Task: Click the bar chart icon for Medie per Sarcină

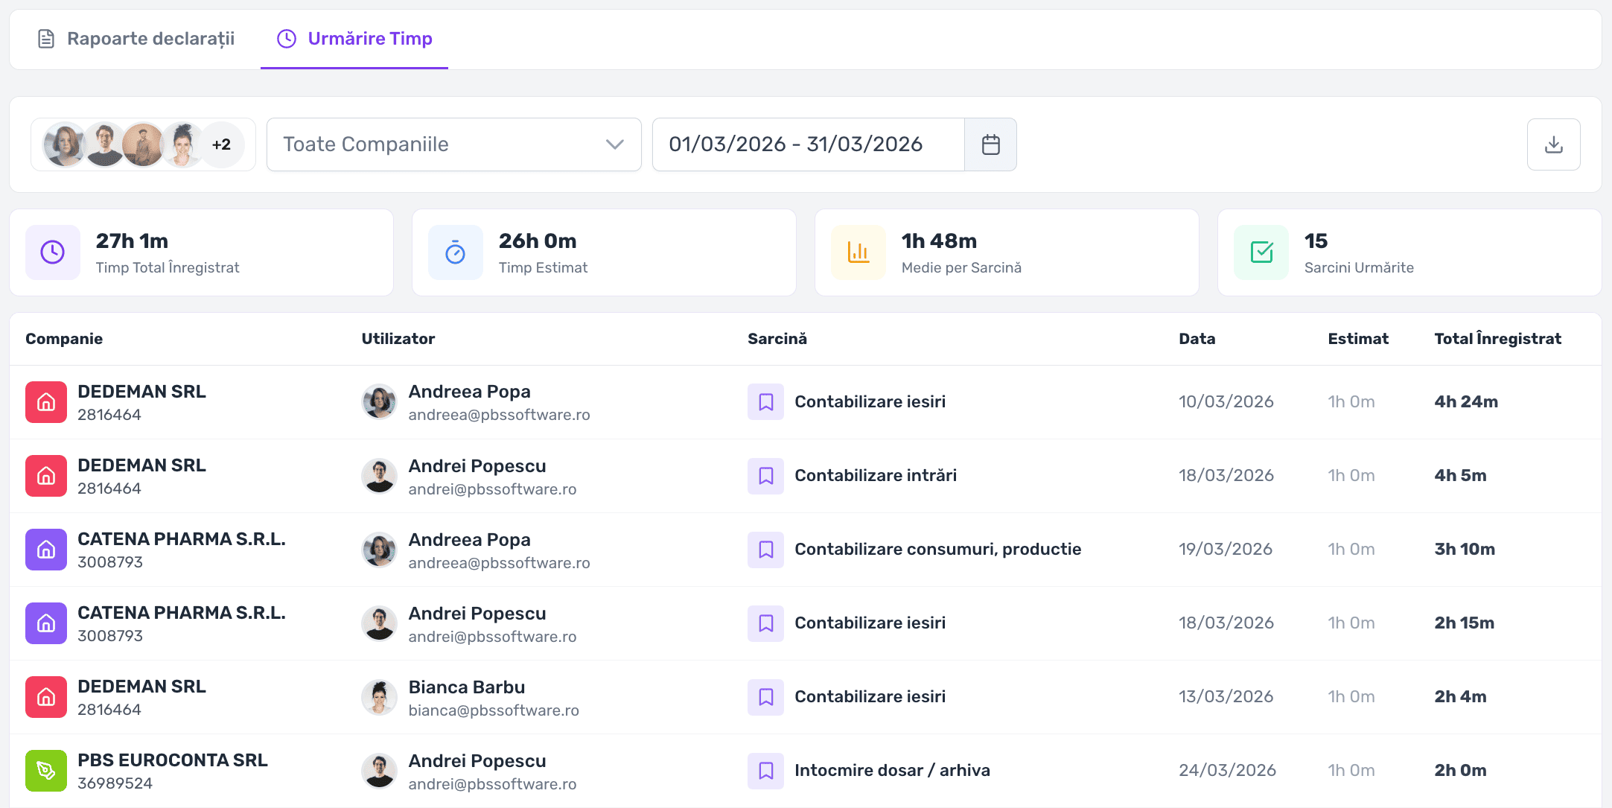Action: [858, 252]
